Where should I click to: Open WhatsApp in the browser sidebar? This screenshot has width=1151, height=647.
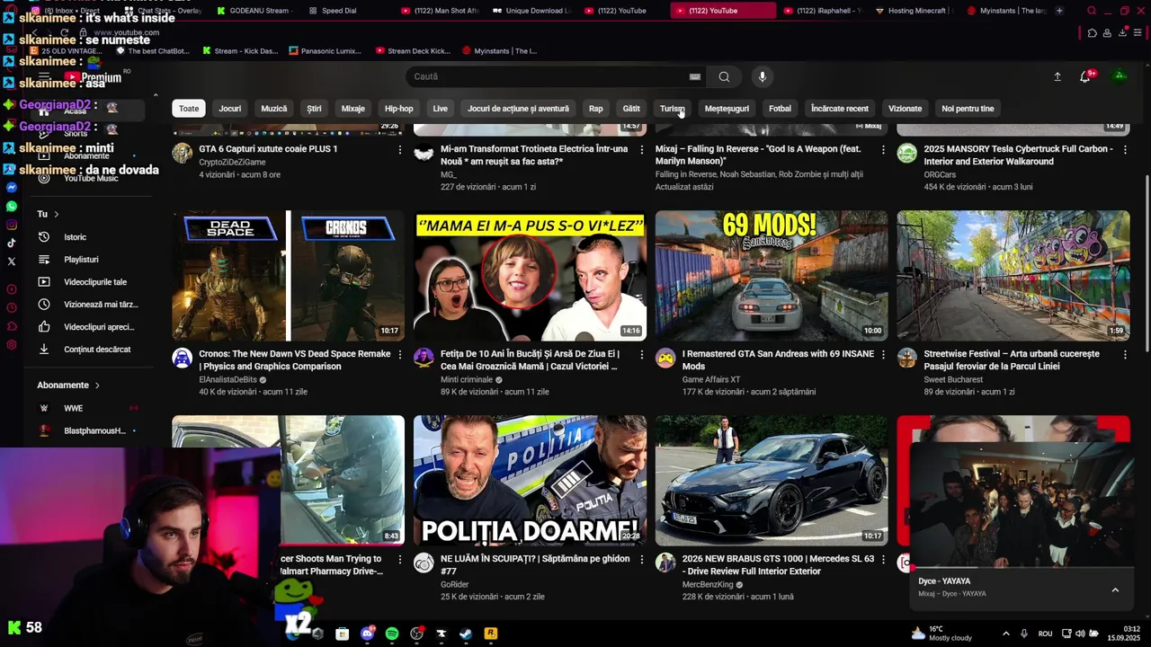click(x=12, y=207)
